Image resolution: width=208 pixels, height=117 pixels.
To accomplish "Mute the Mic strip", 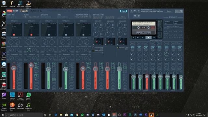I will tap(71, 88).
